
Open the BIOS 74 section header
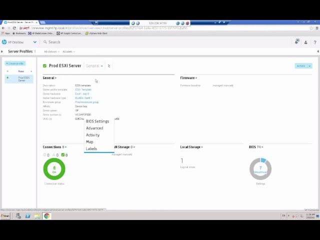[256, 147]
